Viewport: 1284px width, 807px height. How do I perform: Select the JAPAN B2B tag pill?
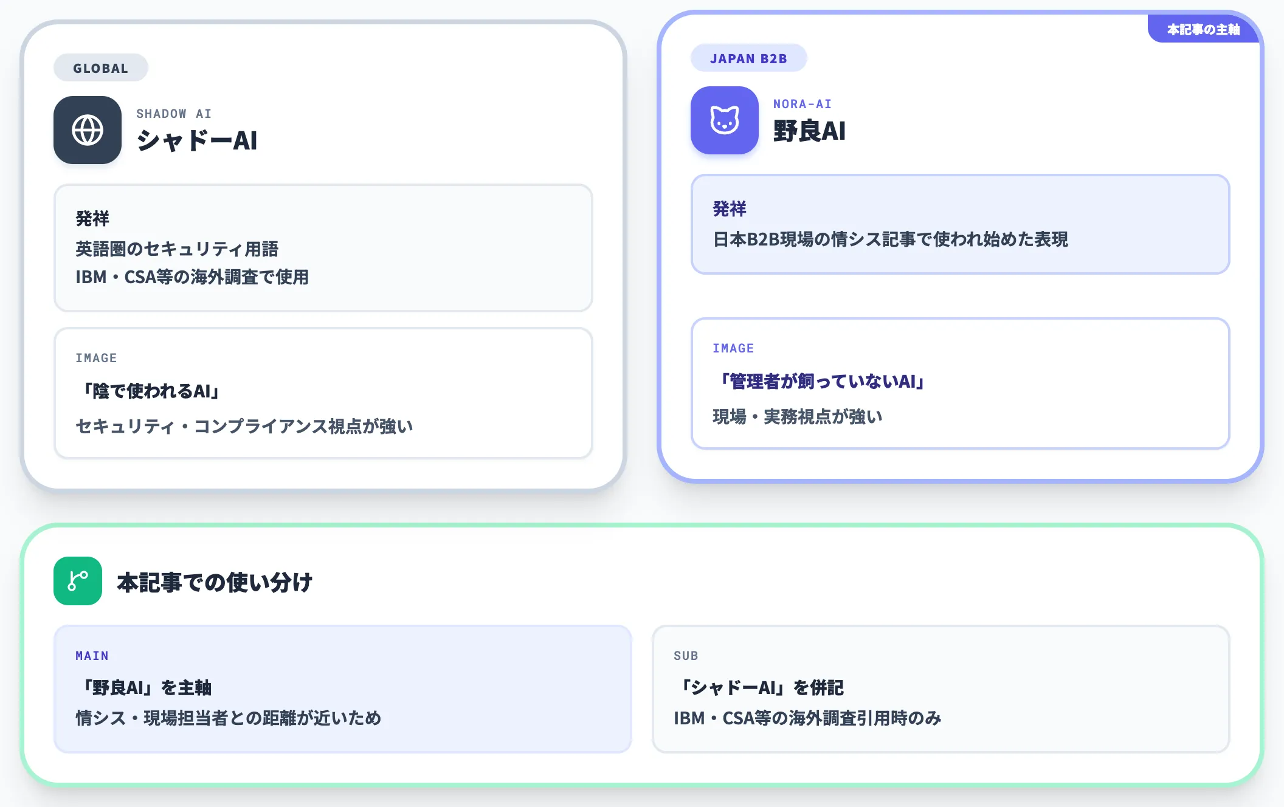click(749, 58)
